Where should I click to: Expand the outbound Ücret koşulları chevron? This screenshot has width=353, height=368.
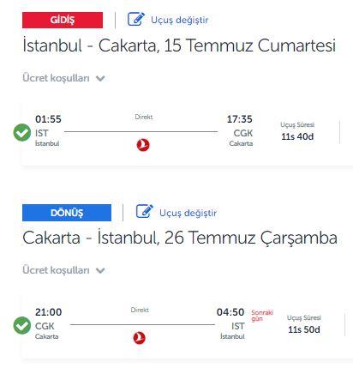coord(100,78)
